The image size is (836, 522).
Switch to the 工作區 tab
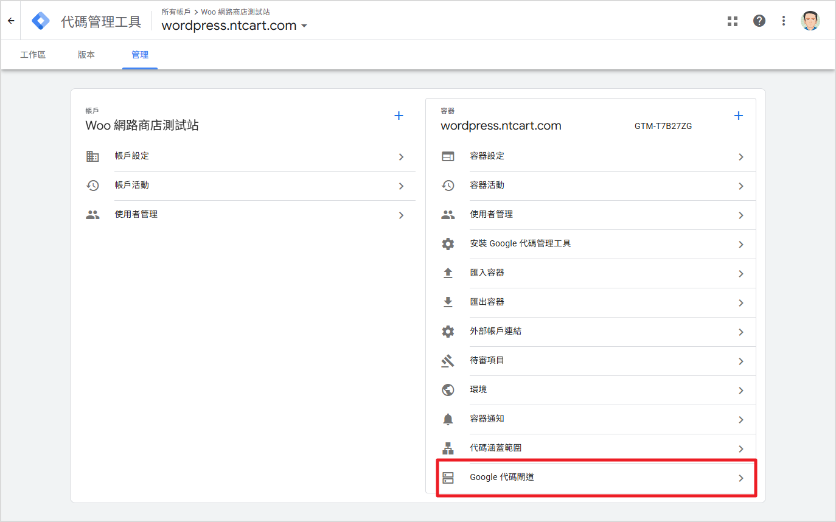(x=33, y=55)
